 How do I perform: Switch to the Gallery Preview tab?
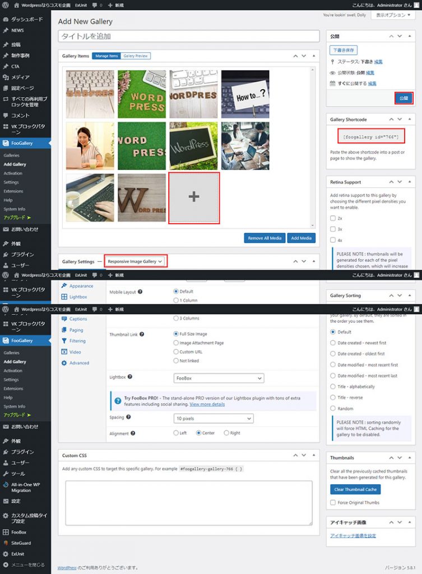point(136,56)
